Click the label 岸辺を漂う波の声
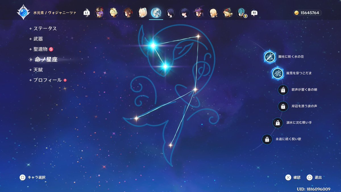The height and width of the screenshot is (192, 341). click(x=304, y=106)
